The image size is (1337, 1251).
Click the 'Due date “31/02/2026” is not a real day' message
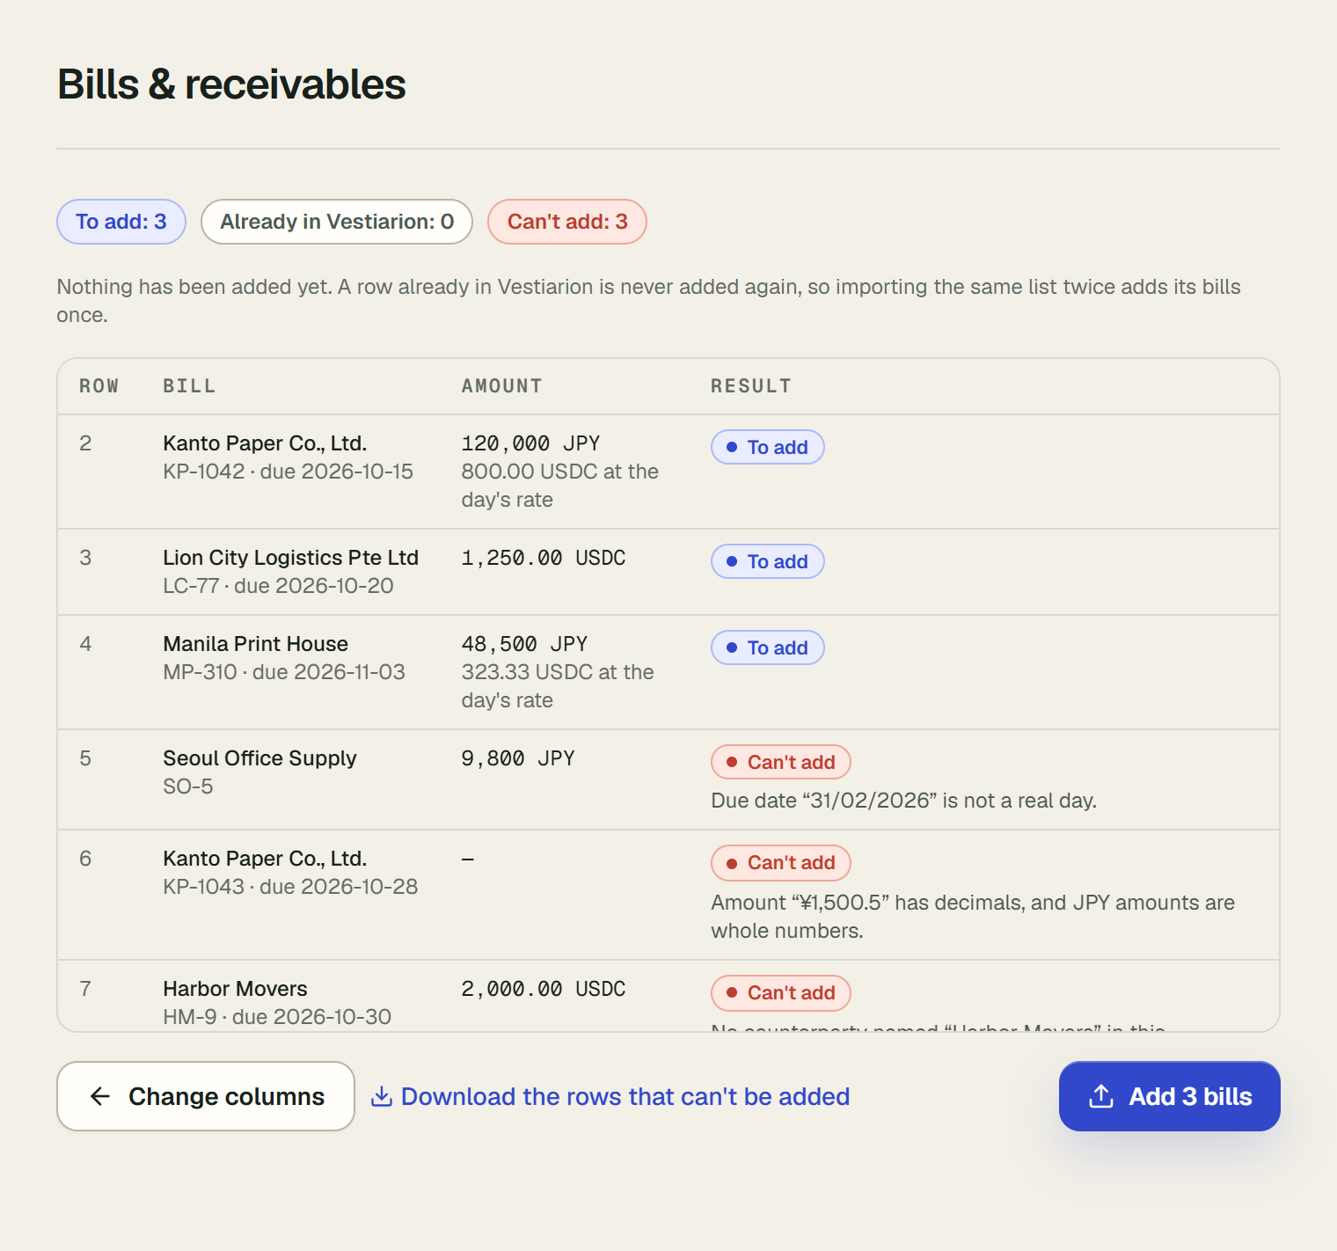pos(904,801)
